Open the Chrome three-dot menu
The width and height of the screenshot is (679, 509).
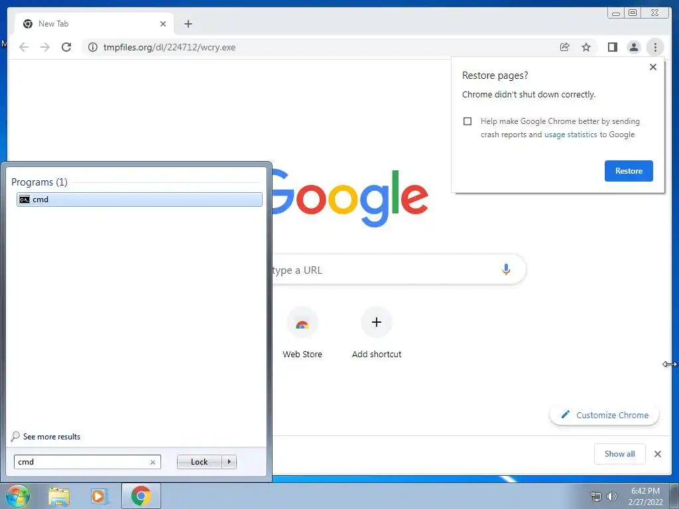(x=655, y=47)
